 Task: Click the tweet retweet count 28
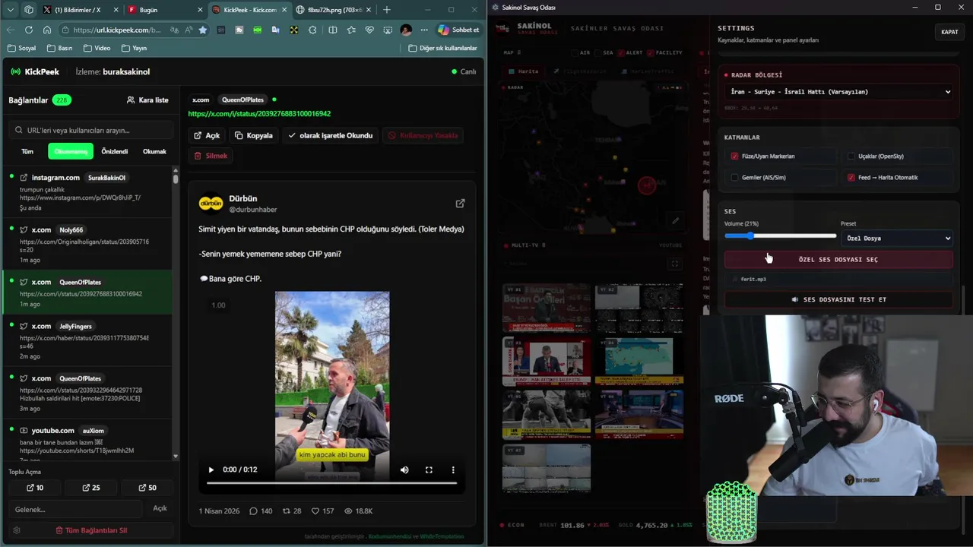tap(292, 511)
